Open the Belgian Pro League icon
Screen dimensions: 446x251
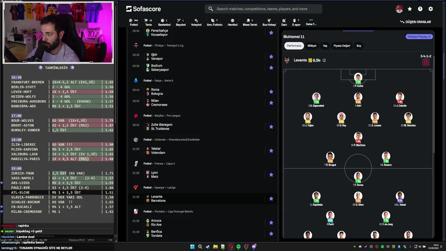[136, 115]
